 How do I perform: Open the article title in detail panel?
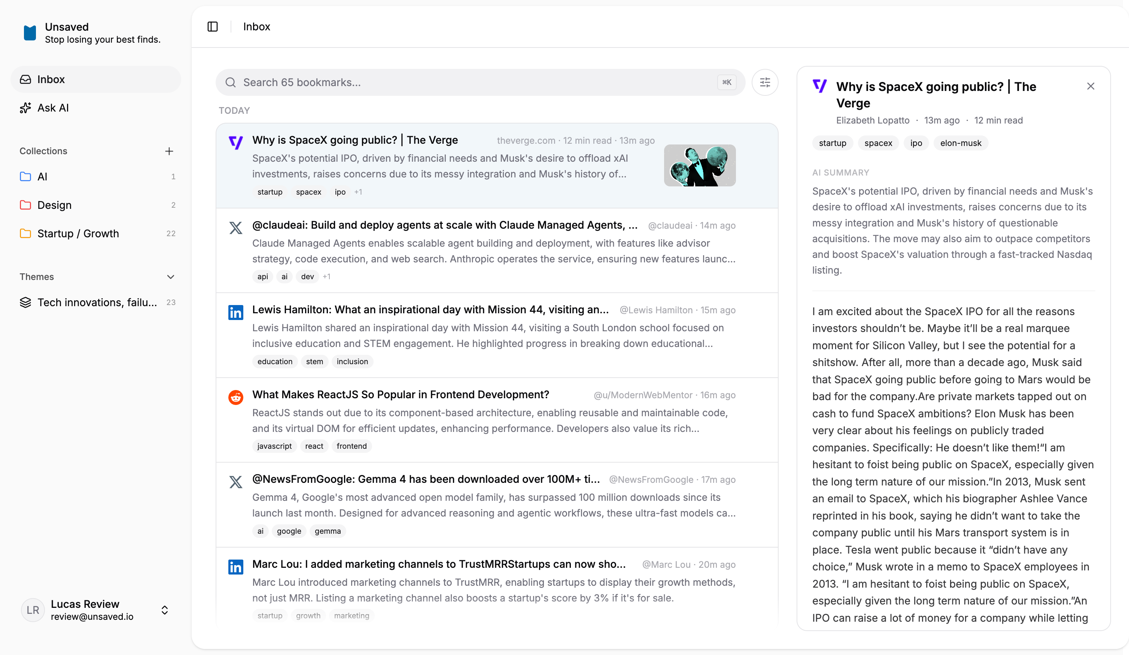point(936,95)
